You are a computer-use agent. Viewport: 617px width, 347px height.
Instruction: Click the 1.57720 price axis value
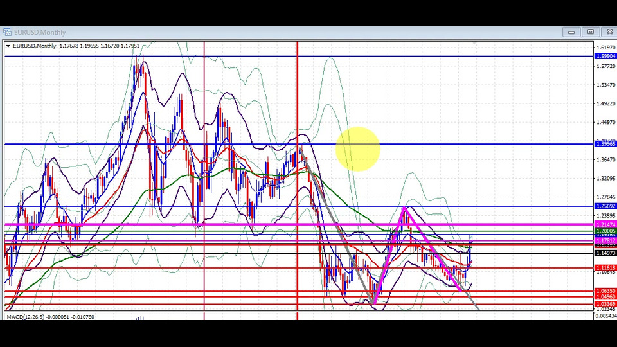(x=605, y=66)
